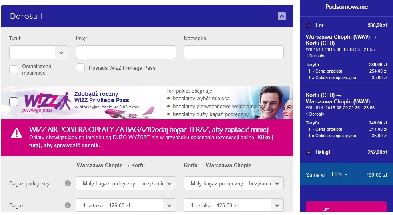Click the Nazwisko input field

(x=234, y=52)
